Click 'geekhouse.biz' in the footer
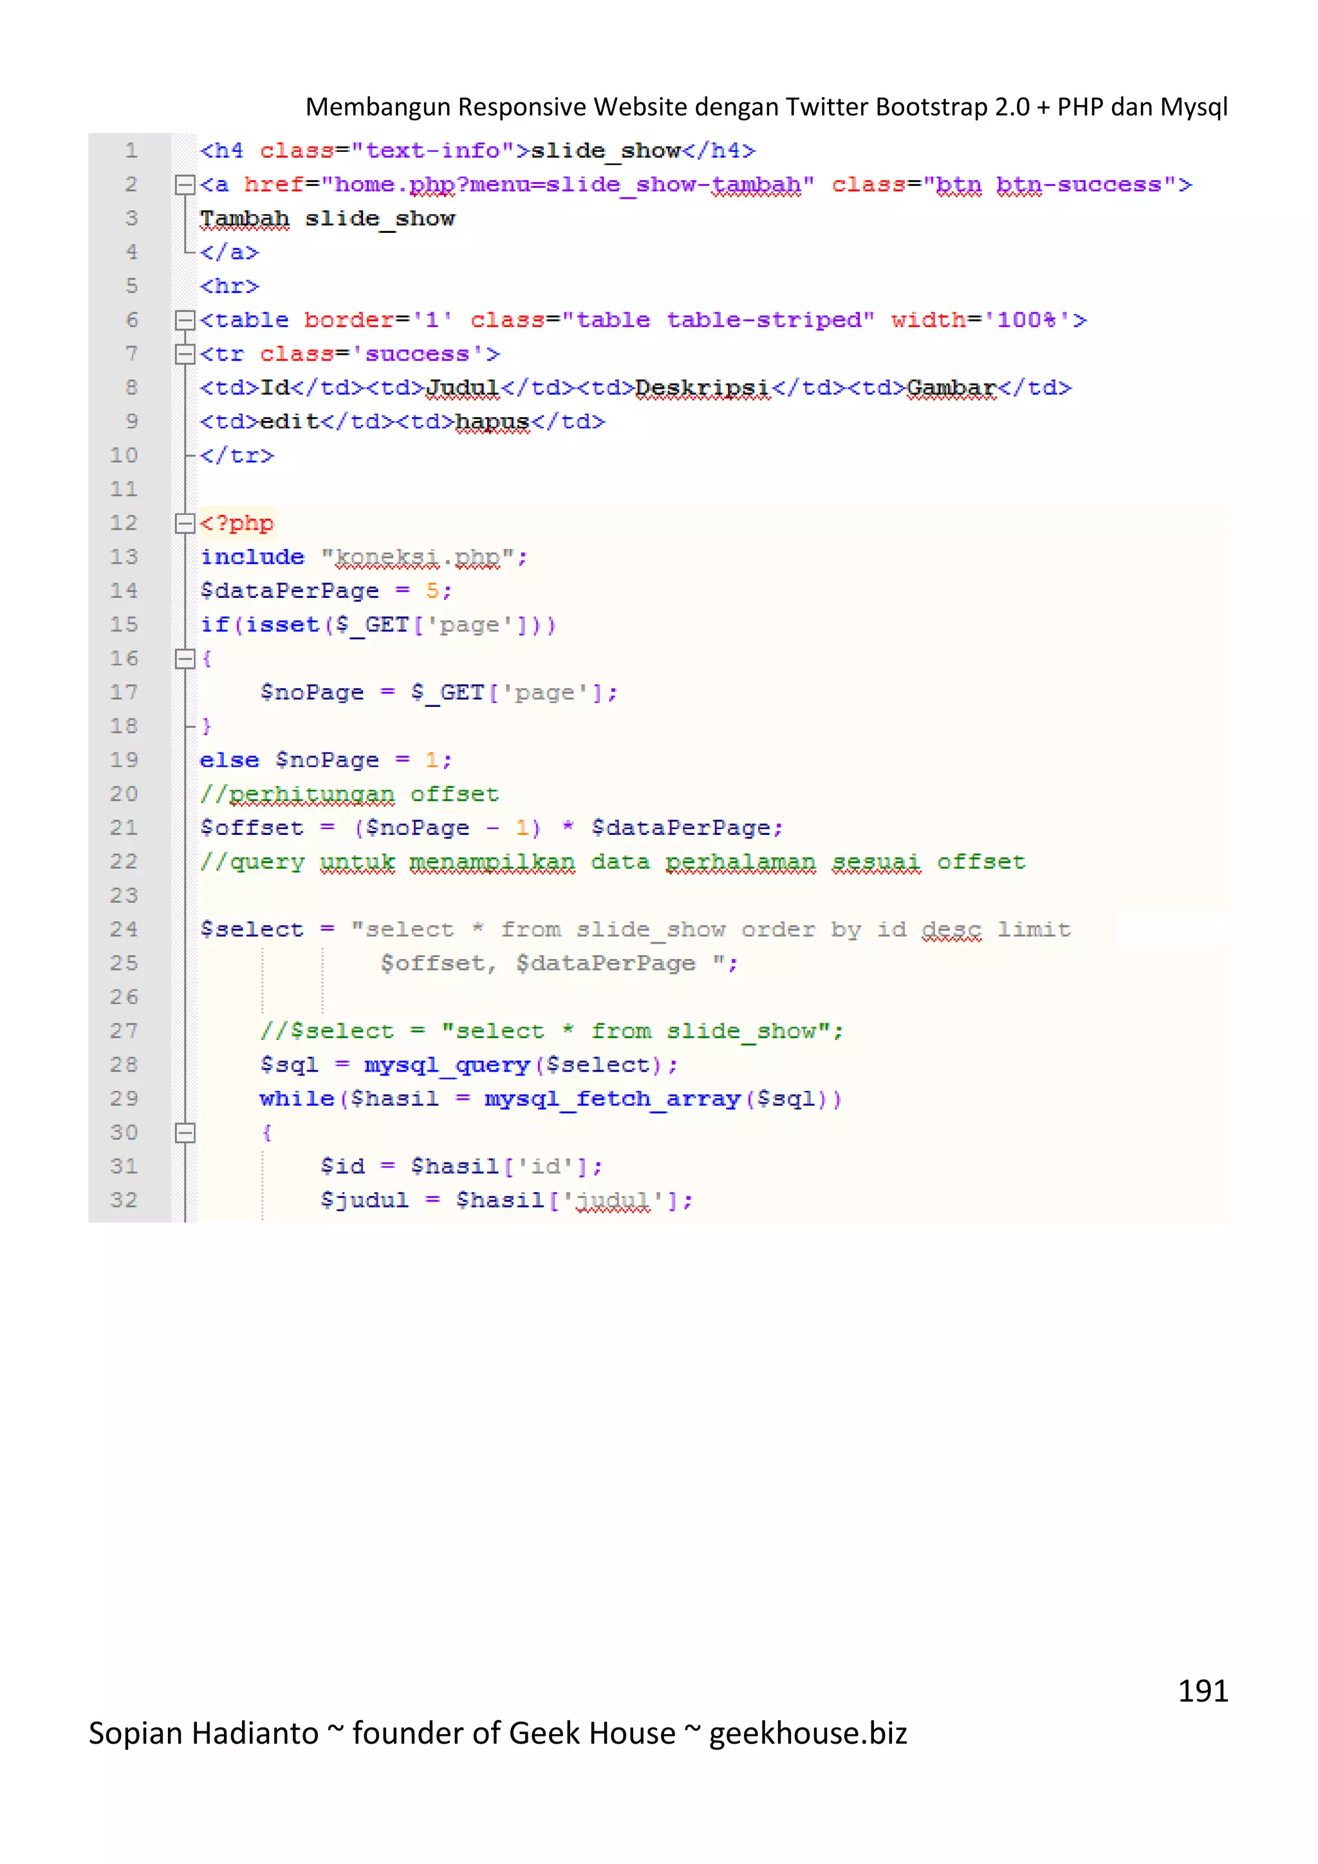 808,1733
